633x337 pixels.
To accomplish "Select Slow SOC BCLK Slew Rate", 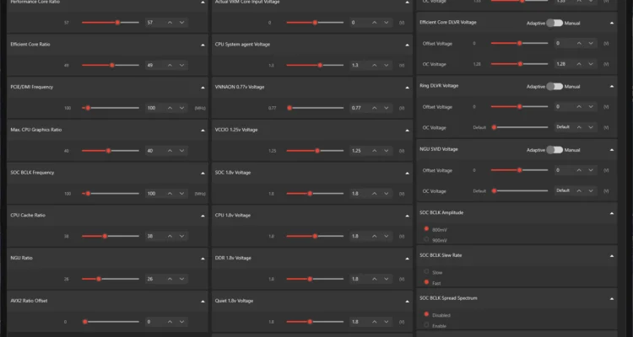I will [426, 271].
